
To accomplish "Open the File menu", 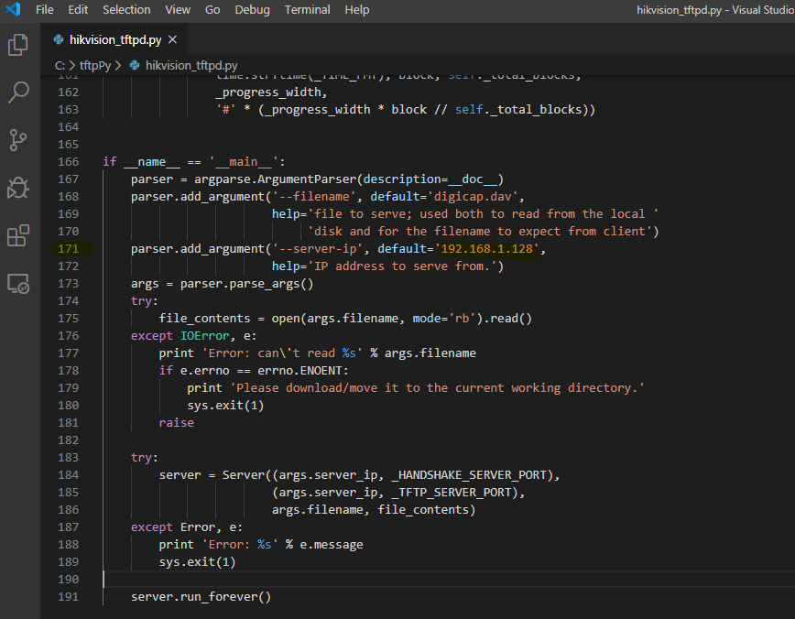I will (45, 10).
